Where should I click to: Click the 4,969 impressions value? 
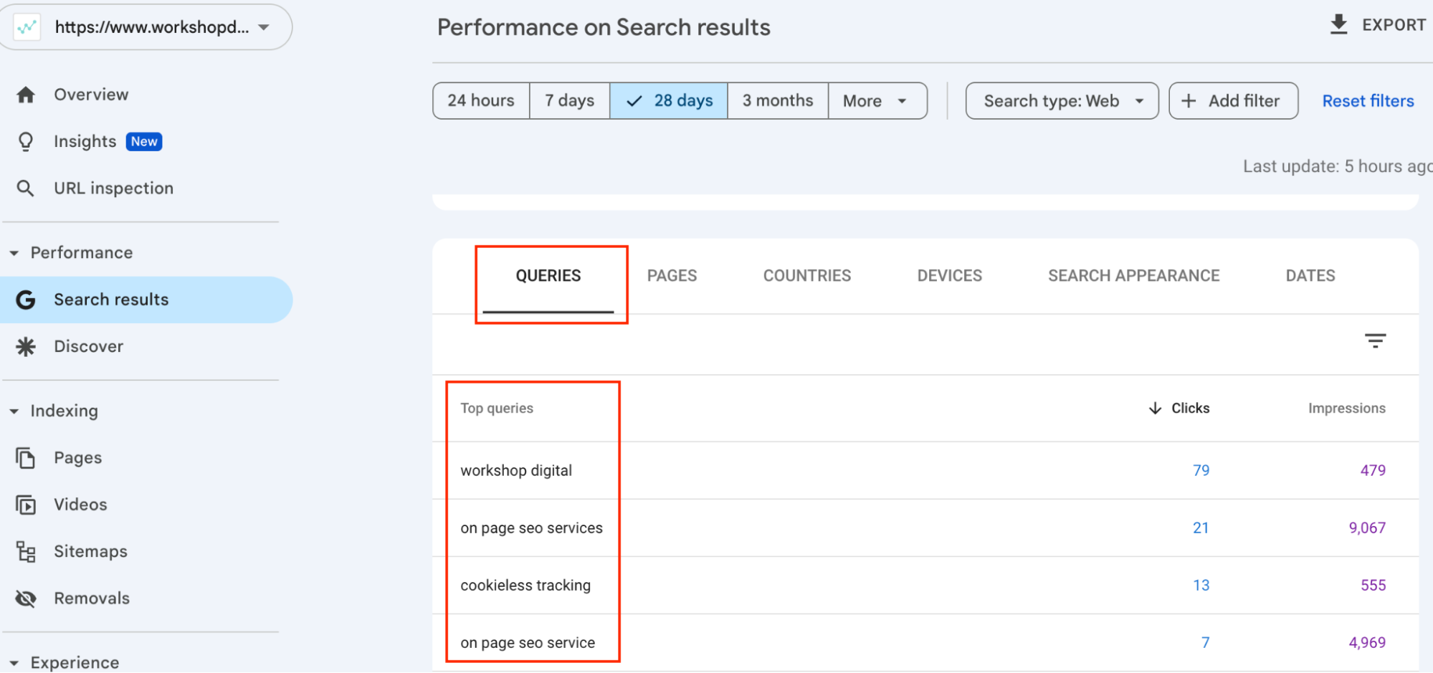(x=1367, y=643)
